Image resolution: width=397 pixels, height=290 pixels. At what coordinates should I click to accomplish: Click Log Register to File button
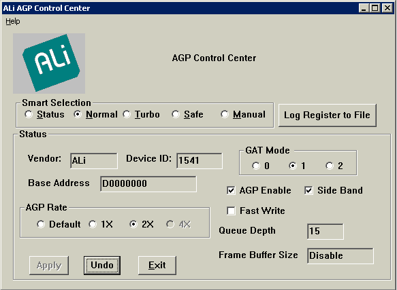click(327, 115)
